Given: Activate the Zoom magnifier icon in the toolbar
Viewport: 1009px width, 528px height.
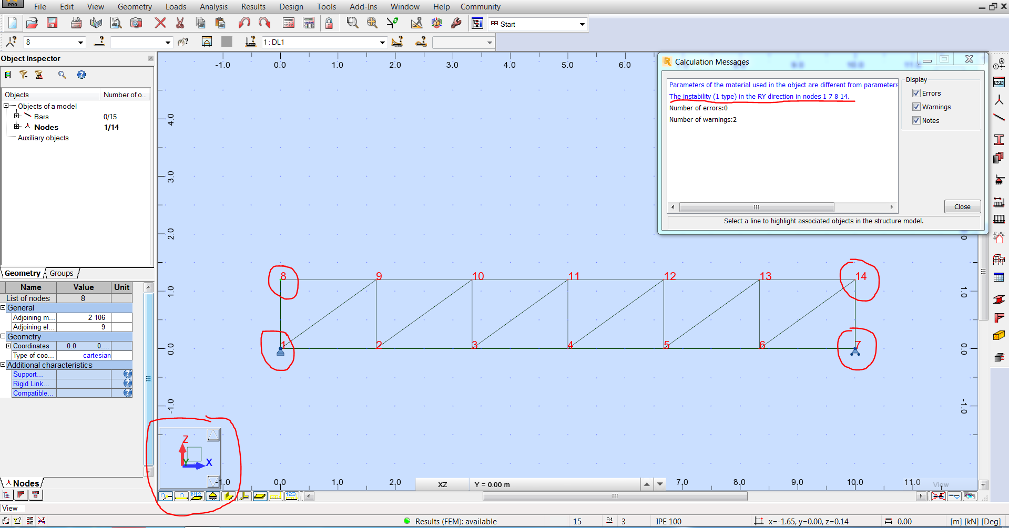Looking at the screenshot, I should [352, 23].
